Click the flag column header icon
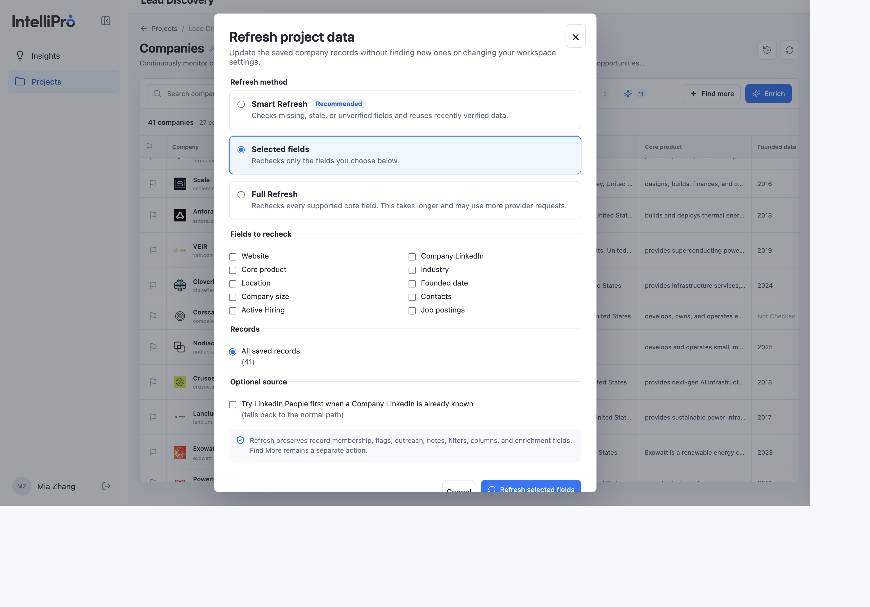This screenshot has width=870, height=607. (149, 146)
